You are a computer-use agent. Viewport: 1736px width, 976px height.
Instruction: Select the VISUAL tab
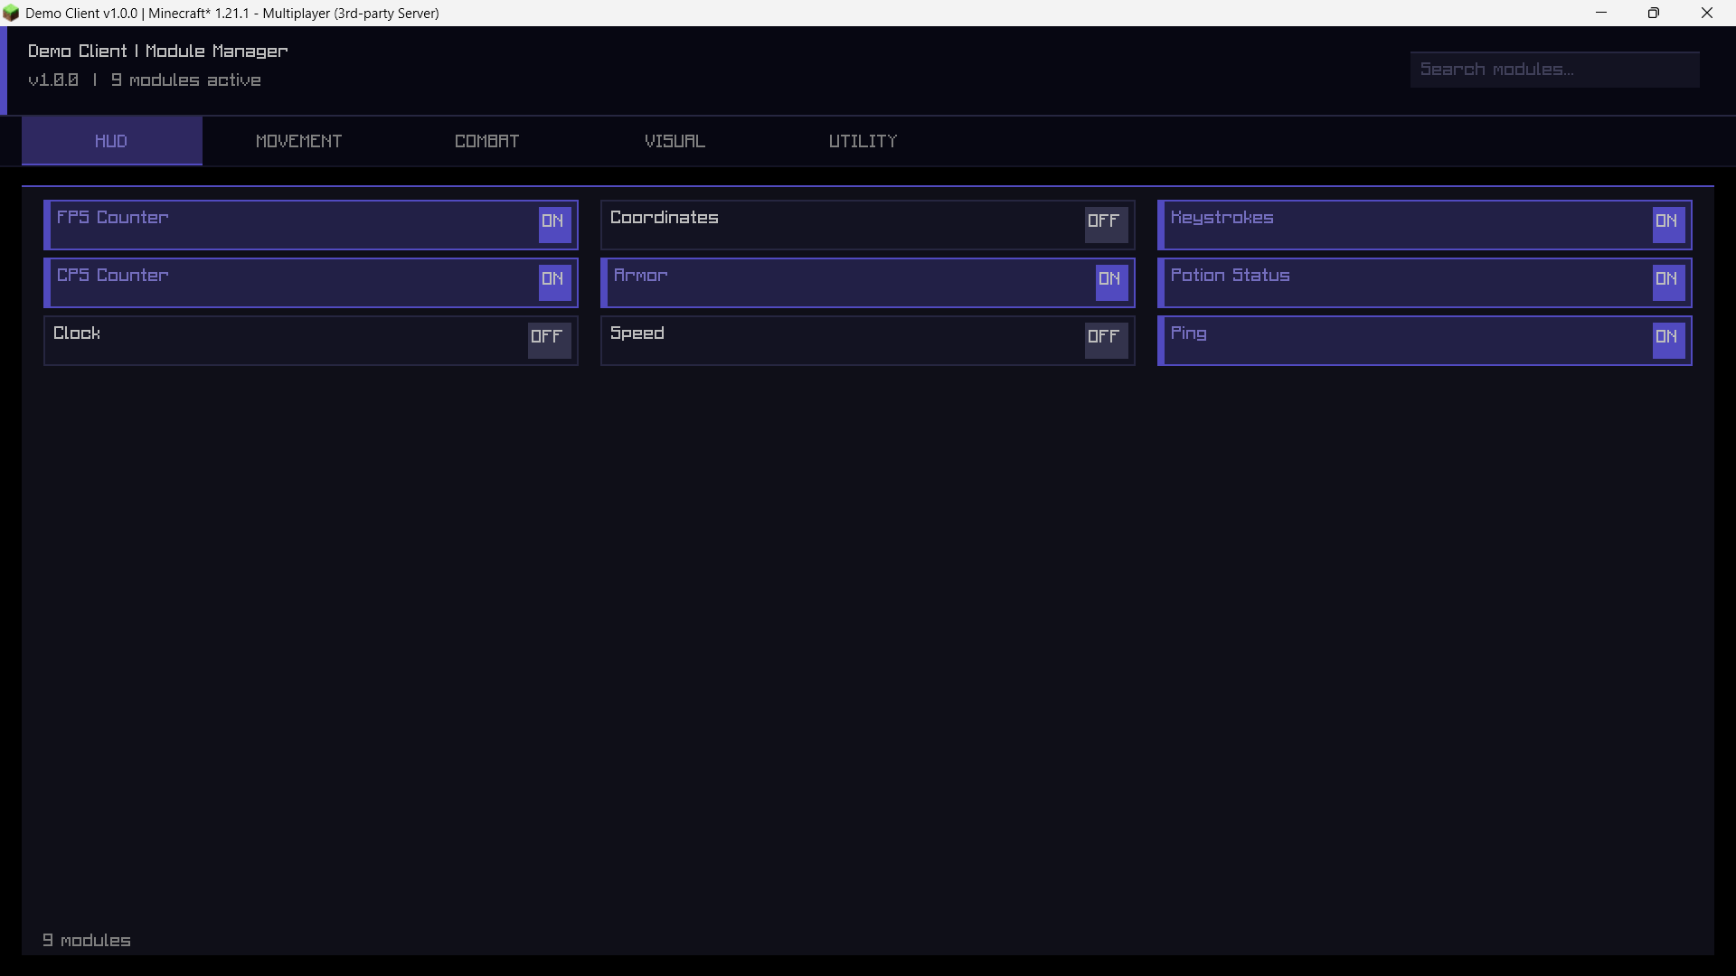tap(675, 141)
